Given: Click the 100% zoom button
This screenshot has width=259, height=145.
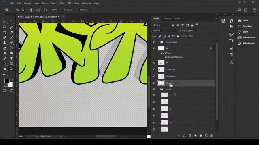Looking at the screenshot, I should click(55, 10).
